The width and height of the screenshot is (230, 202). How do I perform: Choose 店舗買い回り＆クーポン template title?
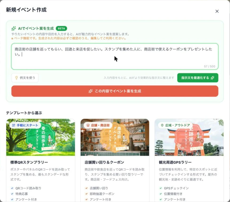click(x=104, y=162)
